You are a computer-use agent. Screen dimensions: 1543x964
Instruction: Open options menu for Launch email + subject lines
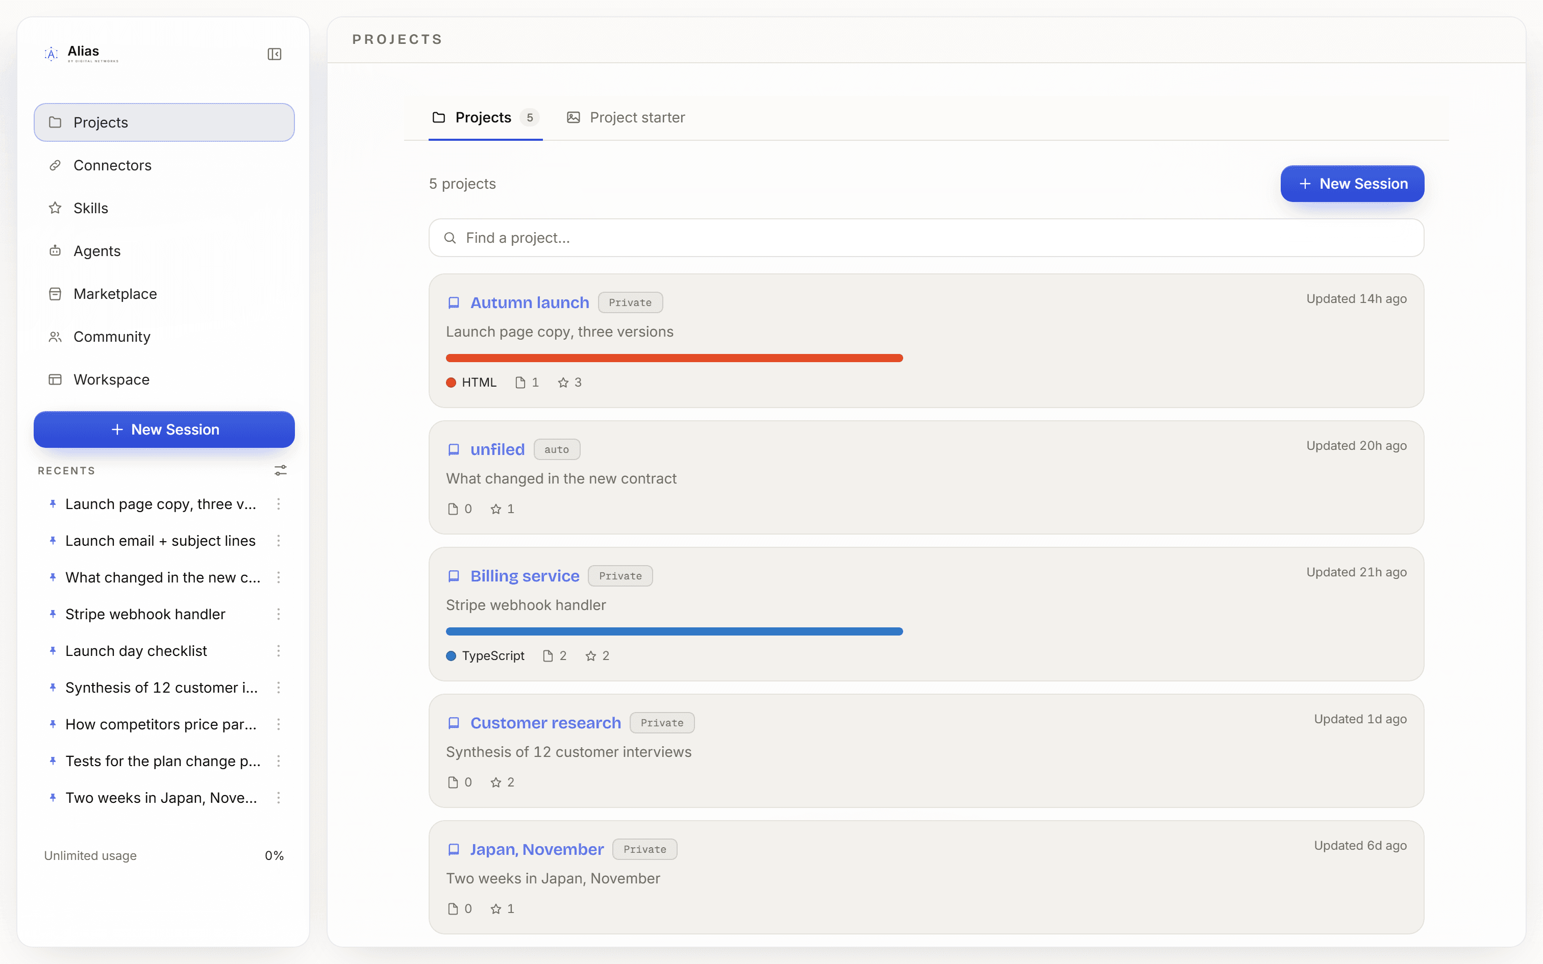[279, 541]
